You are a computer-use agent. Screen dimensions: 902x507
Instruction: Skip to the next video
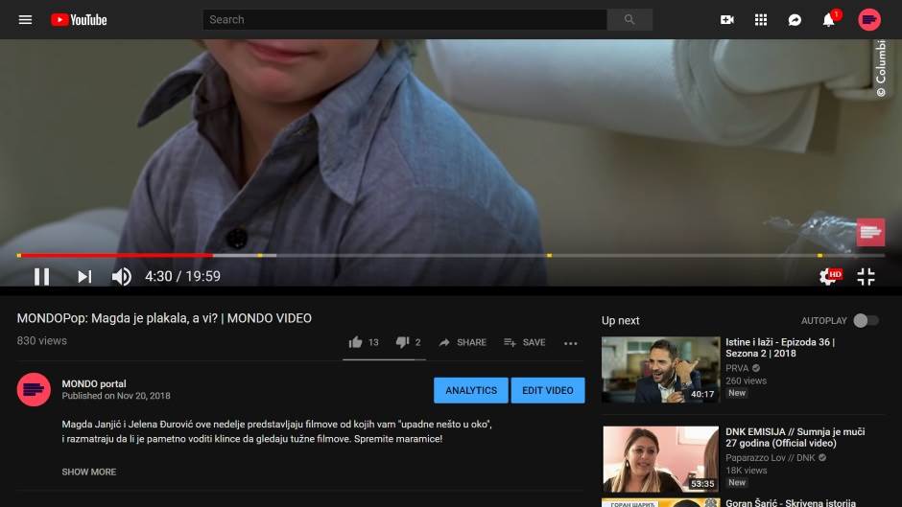tap(84, 276)
